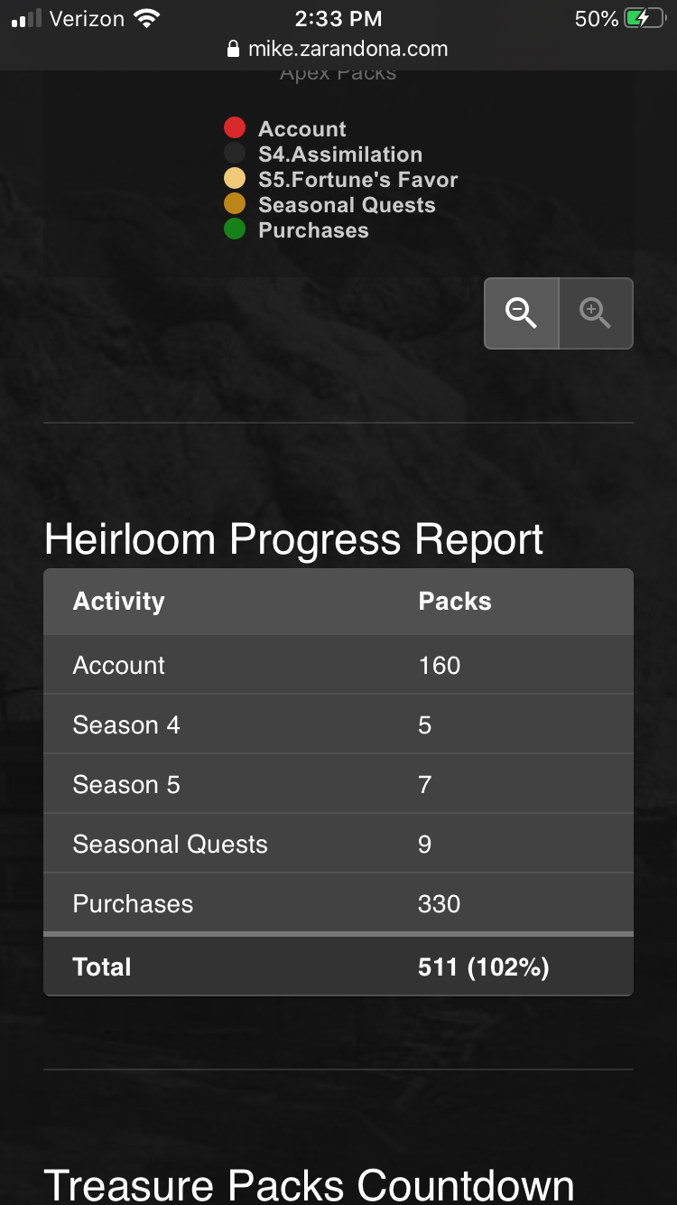Click the green Purchases legend dot
This screenshot has width=677, height=1205.
tap(235, 229)
